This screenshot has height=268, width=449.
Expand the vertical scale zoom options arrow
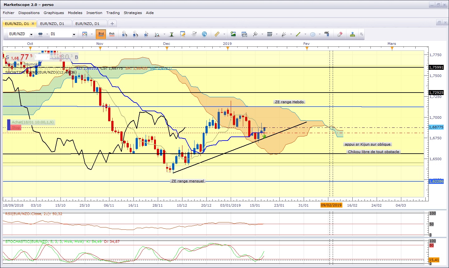click(x=164, y=34)
